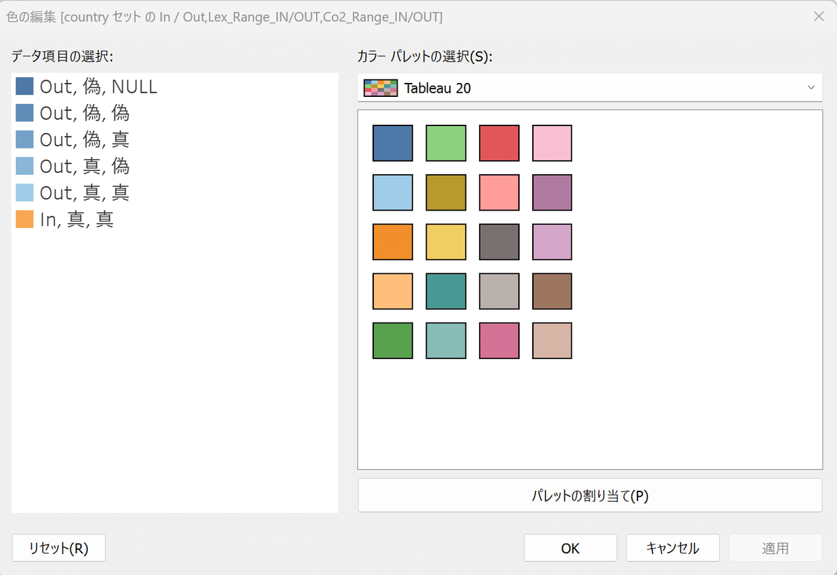This screenshot has width=837, height=575.
Task: Pick the olive gold palette swatch
Action: (446, 192)
